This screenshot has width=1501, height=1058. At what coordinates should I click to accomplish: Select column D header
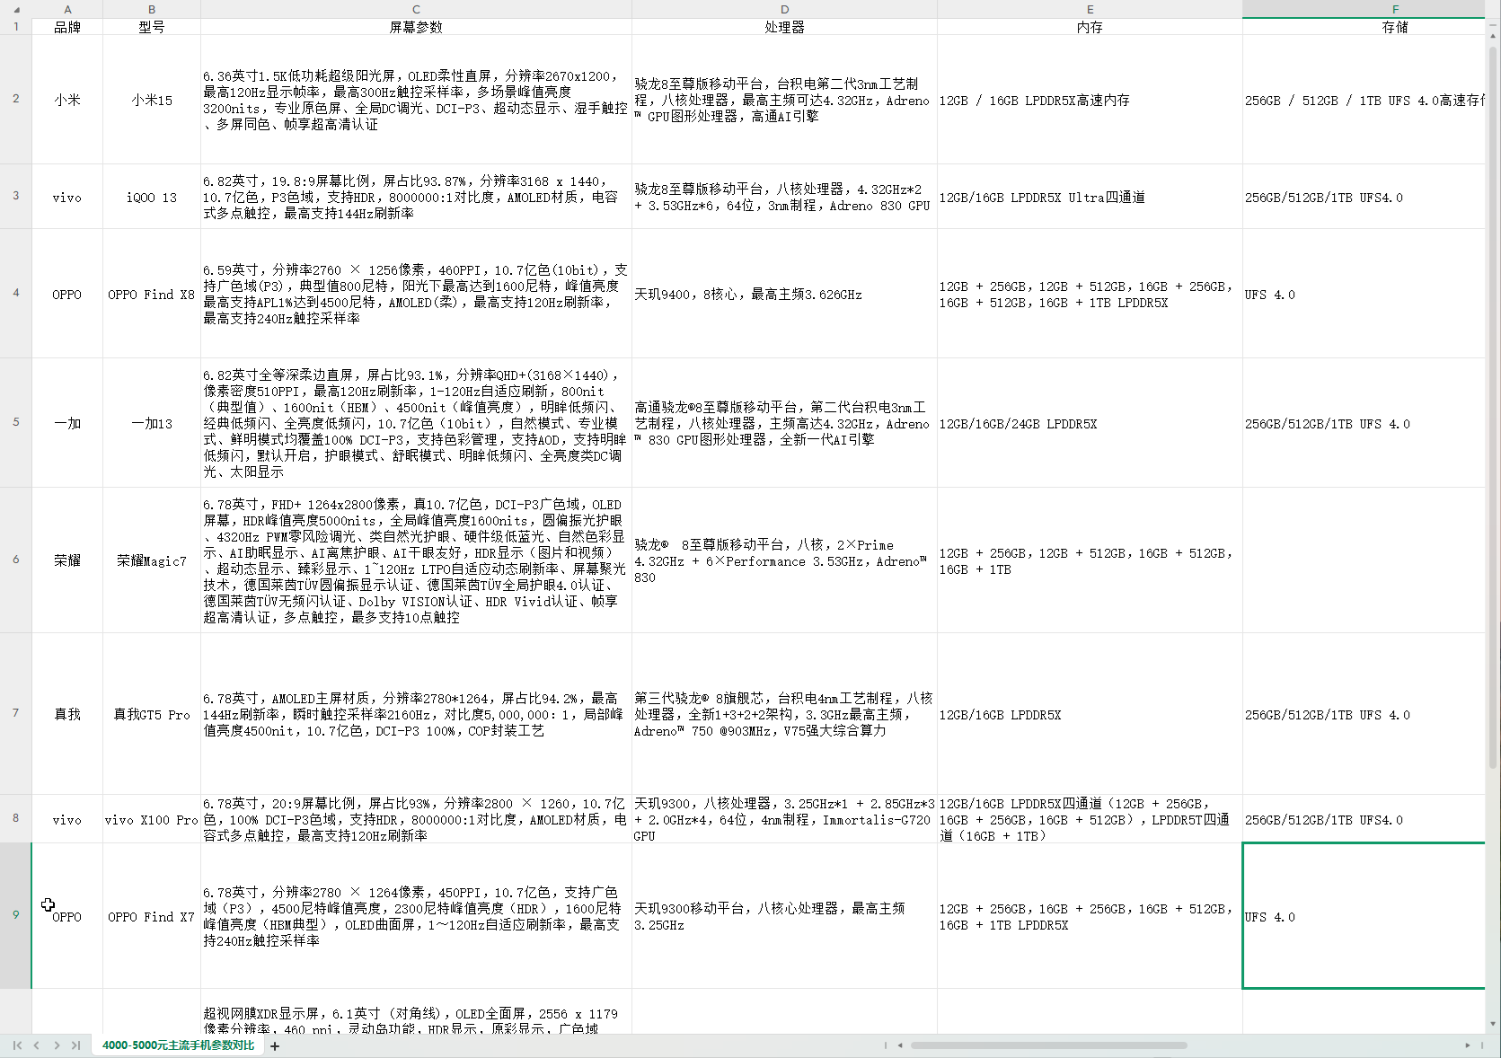pyautogui.click(x=784, y=9)
